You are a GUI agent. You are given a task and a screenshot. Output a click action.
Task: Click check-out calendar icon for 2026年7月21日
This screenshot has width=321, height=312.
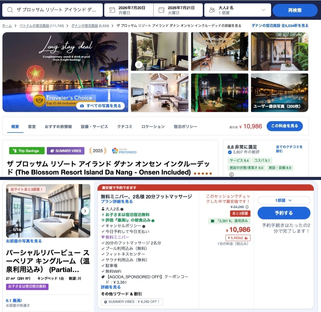[162, 10]
